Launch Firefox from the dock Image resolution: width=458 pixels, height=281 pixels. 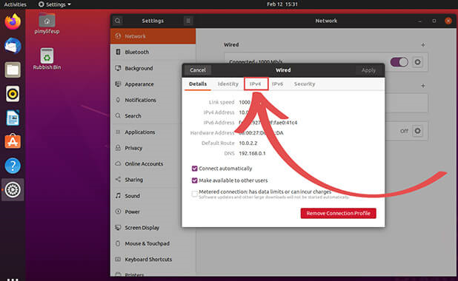pos(13,22)
